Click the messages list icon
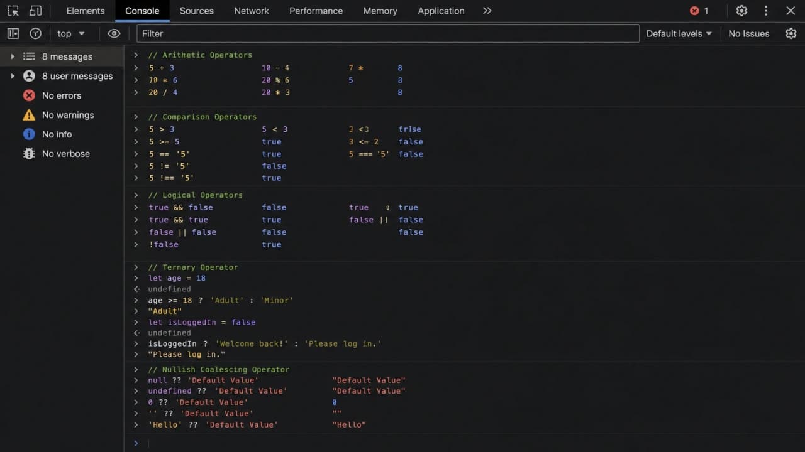This screenshot has width=805, height=452. click(29, 56)
